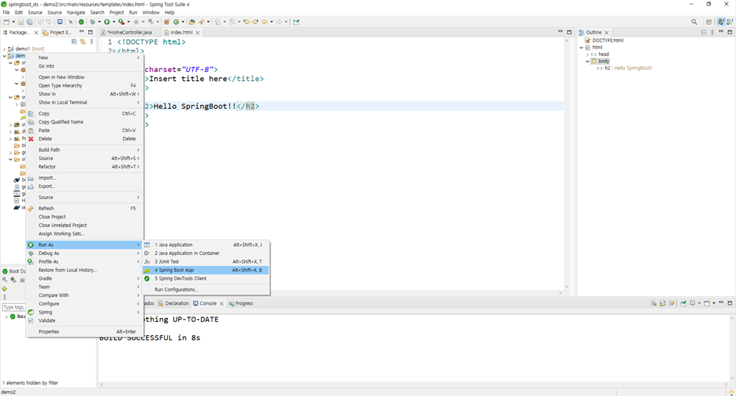Open the Outline panel view menu dots
This screenshot has width=736, height=396.
712,32
